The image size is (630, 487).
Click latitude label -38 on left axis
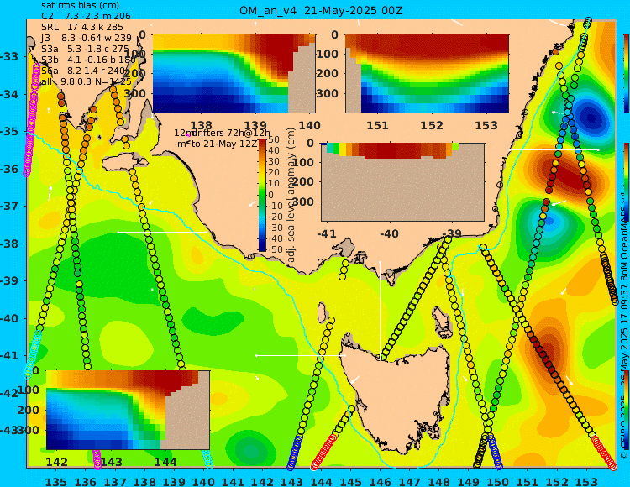(x=8, y=243)
